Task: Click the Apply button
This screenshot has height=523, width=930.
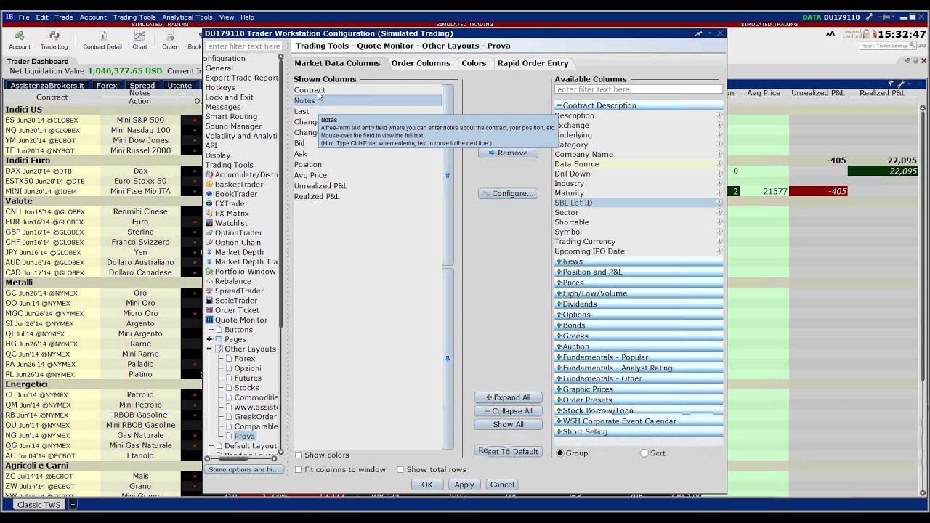Action: pyautogui.click(x=464, y=485)
